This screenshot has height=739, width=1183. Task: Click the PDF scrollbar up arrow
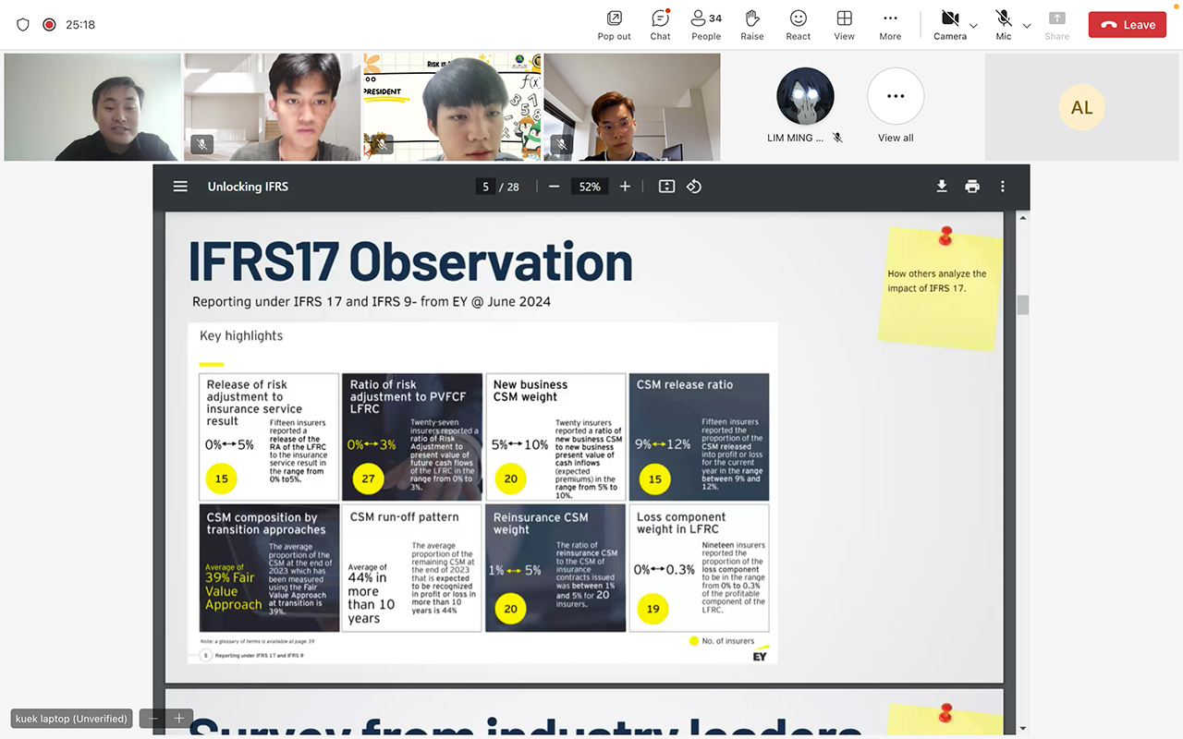tap(1022, 217)
